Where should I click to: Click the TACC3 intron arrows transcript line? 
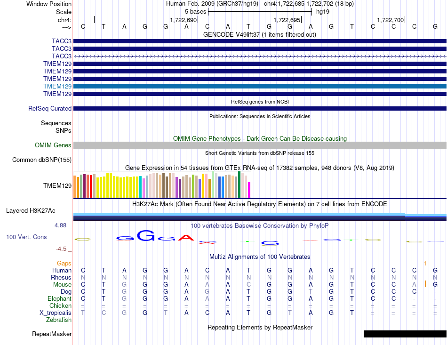pos(260,56)
